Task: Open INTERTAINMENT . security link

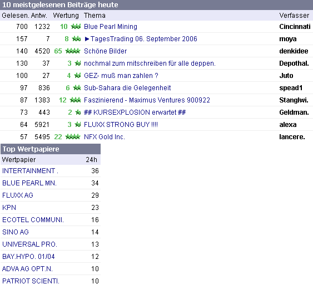Action: click(x=30, y=170)
